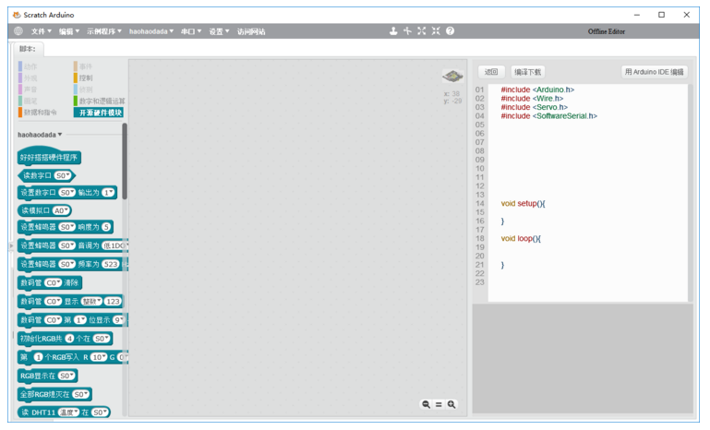Click the code panel vertical scrollbar

[x=690, y=192]
